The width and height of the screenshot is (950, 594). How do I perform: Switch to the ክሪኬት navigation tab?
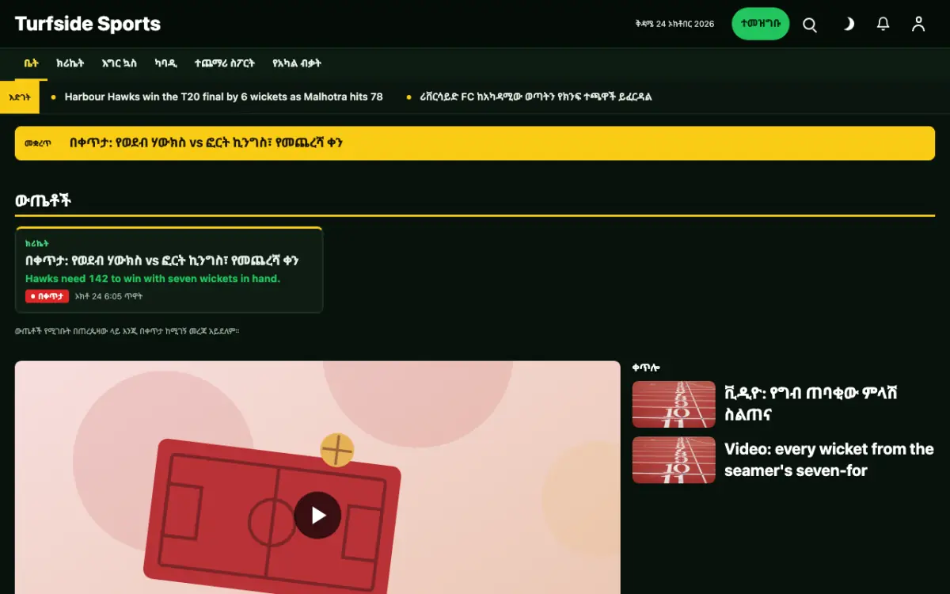[70, 63]
